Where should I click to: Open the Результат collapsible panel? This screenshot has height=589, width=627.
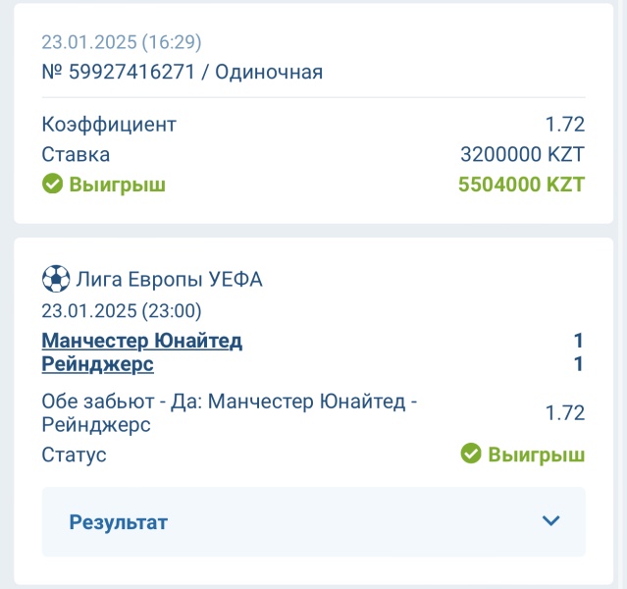point(314,521)
